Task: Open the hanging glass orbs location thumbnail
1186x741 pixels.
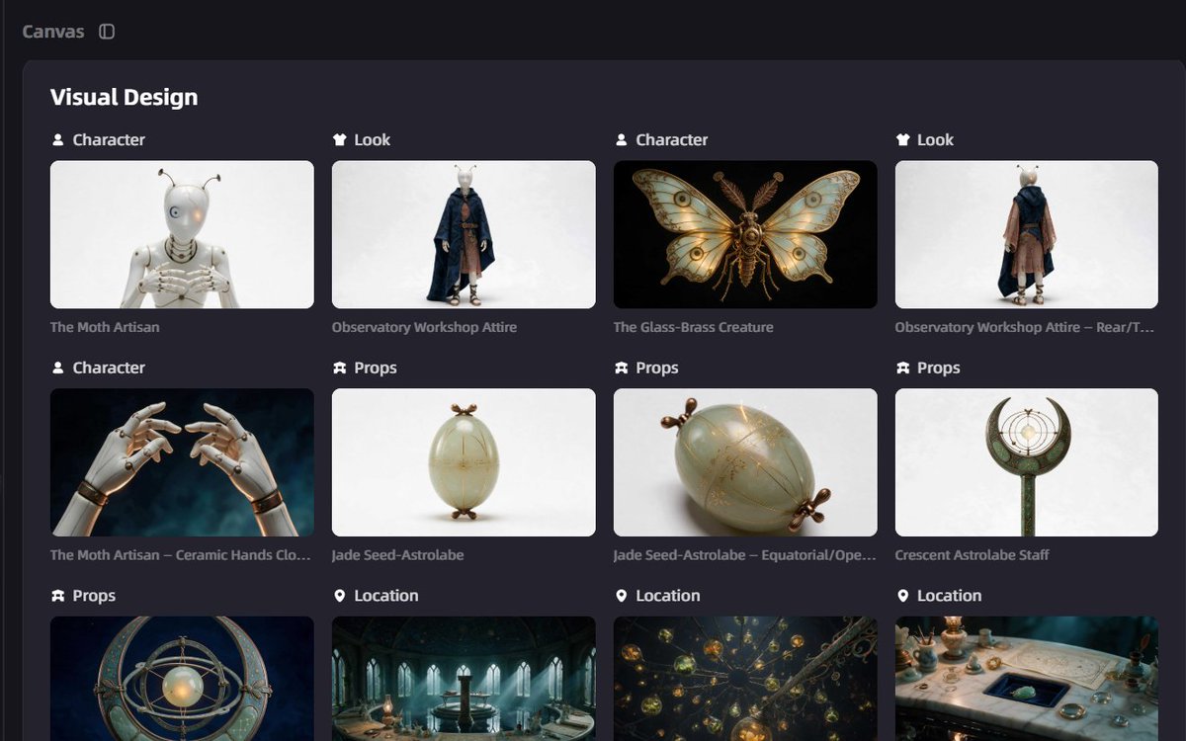Action: point(745,679)
